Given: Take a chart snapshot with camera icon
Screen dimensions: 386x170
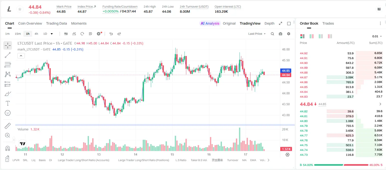Looking at the screenshot, I should coord(281,34).
